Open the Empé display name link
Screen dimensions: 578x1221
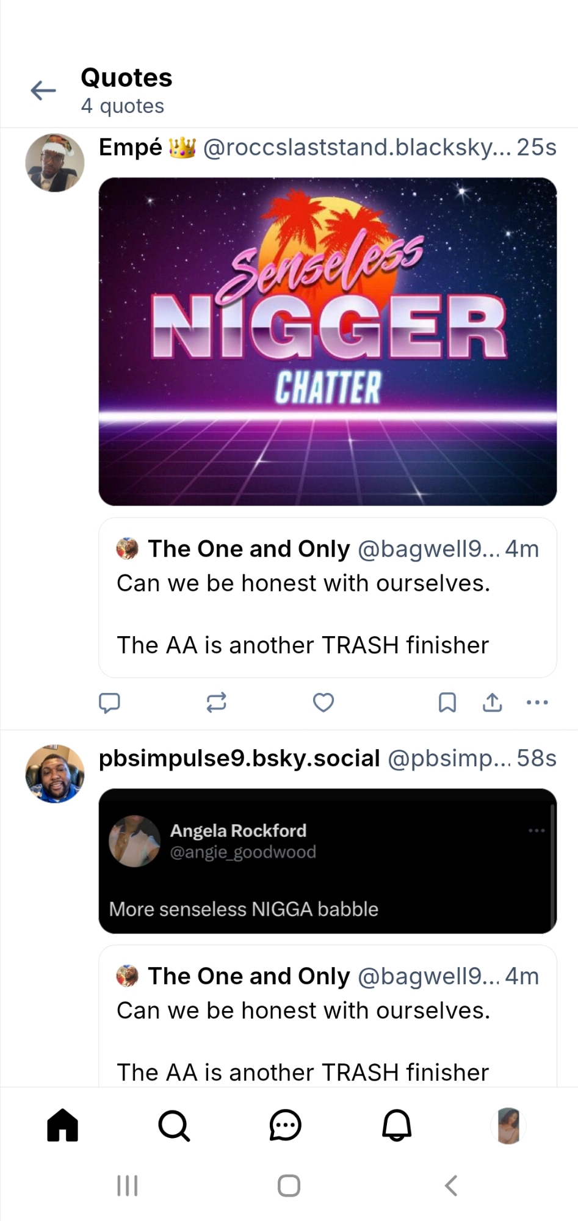[131, 147]
